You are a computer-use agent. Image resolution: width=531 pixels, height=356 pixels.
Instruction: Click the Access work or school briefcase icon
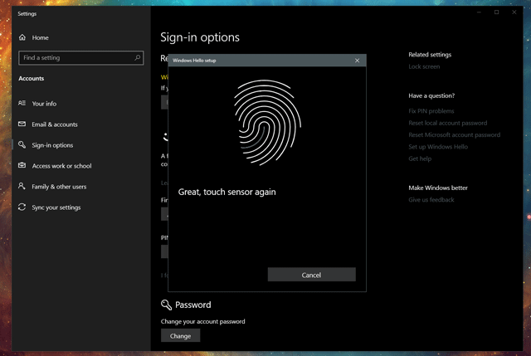tap(22, 166)
